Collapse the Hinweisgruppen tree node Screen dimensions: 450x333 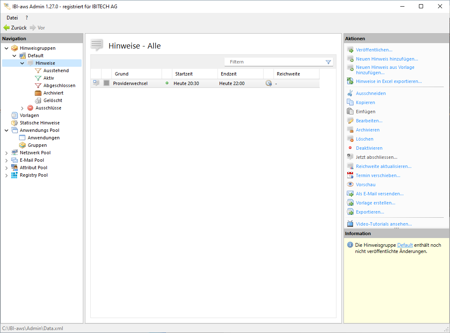click(6, 48)
